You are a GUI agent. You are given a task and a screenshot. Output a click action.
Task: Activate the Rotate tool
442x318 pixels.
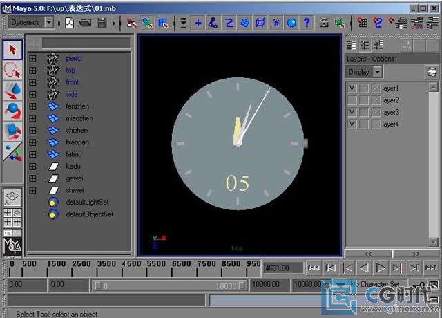12,111
